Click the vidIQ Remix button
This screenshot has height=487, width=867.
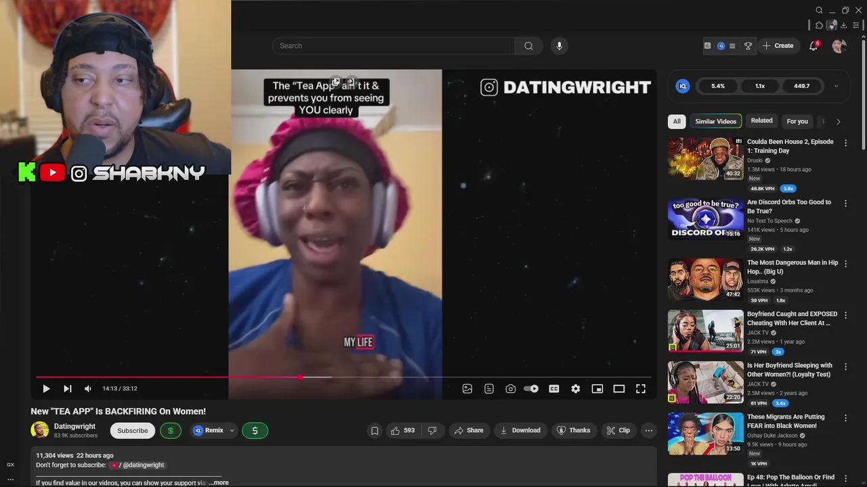coord(208,430)
